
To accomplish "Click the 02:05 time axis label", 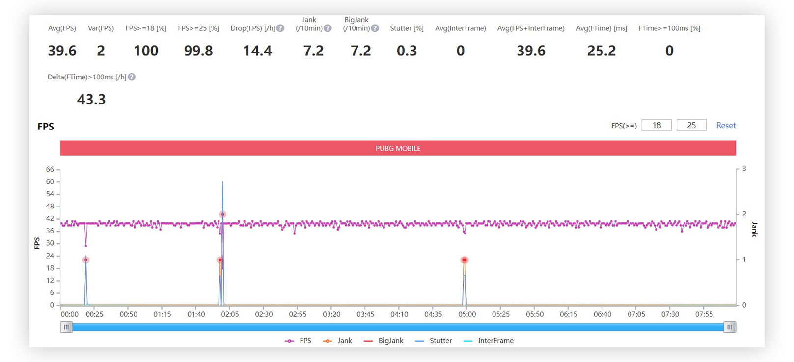I will (x=230, y=314).
